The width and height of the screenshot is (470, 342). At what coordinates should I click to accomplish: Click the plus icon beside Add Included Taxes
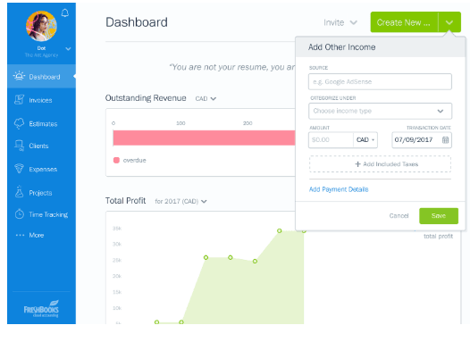click(x=357, y=164)
